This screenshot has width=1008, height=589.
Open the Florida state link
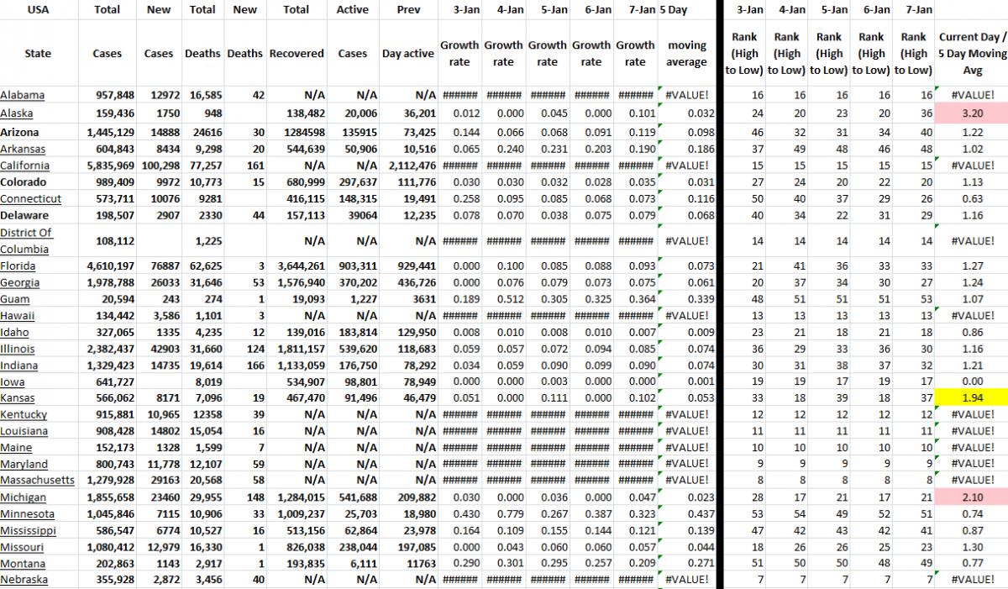[18, 266]
